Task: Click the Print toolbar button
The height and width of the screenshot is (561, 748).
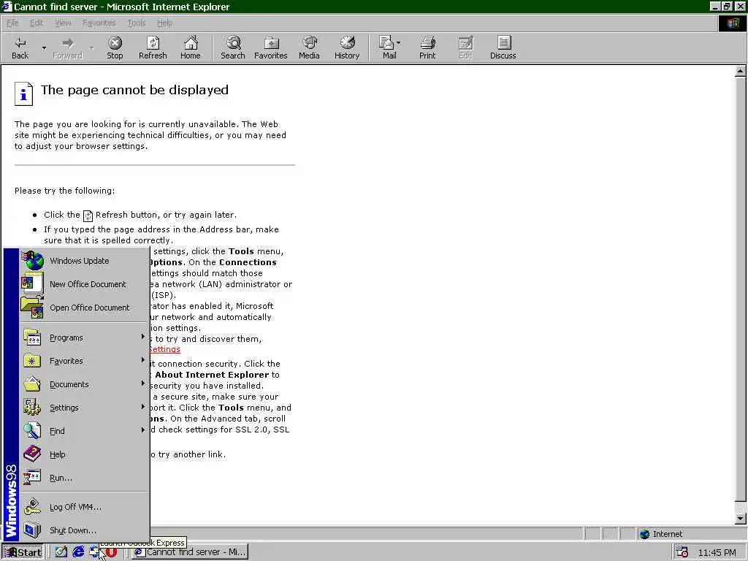Action: pos(427,47)
